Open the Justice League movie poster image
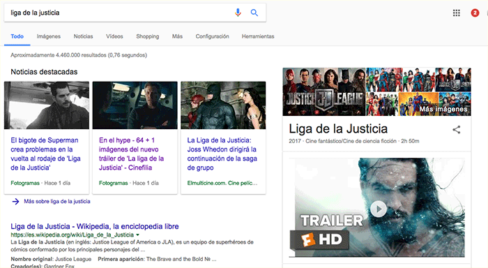Image resolution: width=488 pixels, height=268 pixels. pos(324,91)
